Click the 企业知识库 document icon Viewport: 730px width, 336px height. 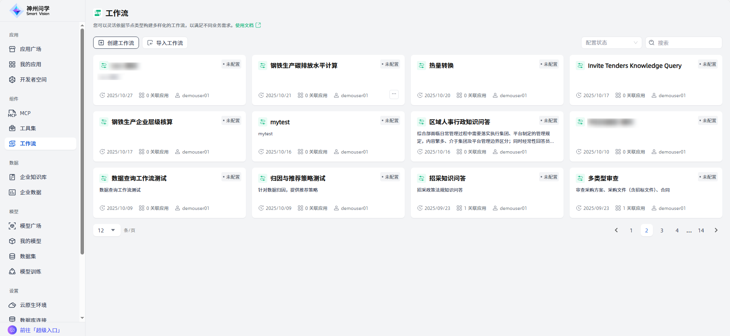pos(12,177)
